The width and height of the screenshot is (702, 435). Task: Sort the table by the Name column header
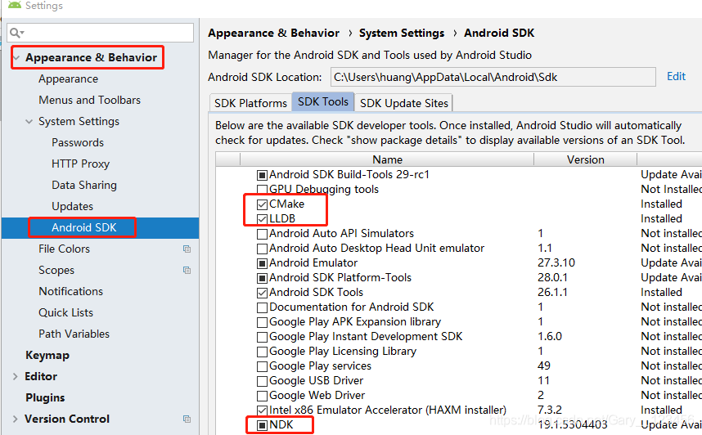point(387,159)
